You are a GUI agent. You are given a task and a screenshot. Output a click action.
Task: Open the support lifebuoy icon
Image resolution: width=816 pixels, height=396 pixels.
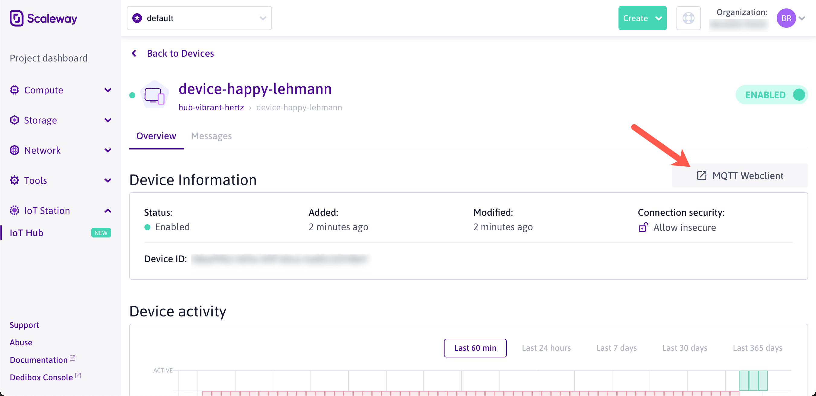[688, 18]
